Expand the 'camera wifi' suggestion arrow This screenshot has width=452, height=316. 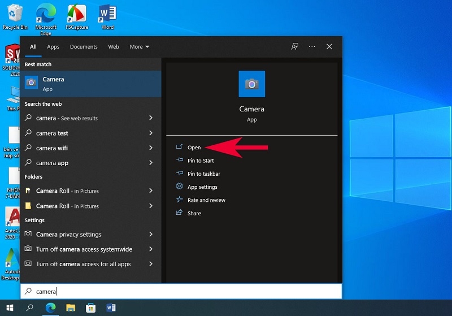click(x=151, y=148)
